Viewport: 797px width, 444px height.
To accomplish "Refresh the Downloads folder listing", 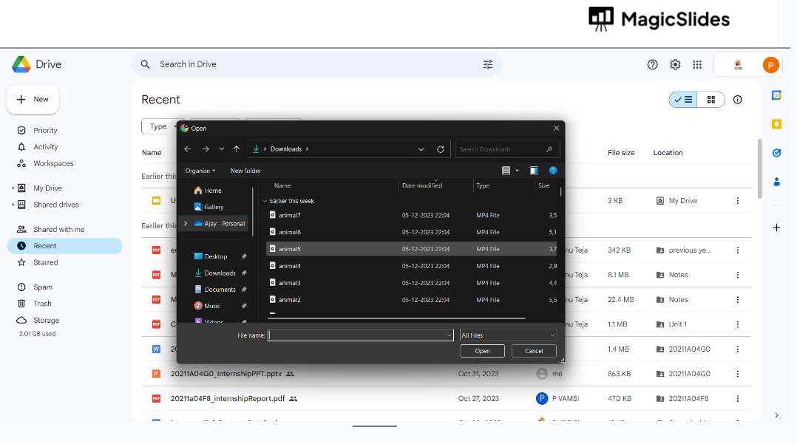I will tap(440, 149).
